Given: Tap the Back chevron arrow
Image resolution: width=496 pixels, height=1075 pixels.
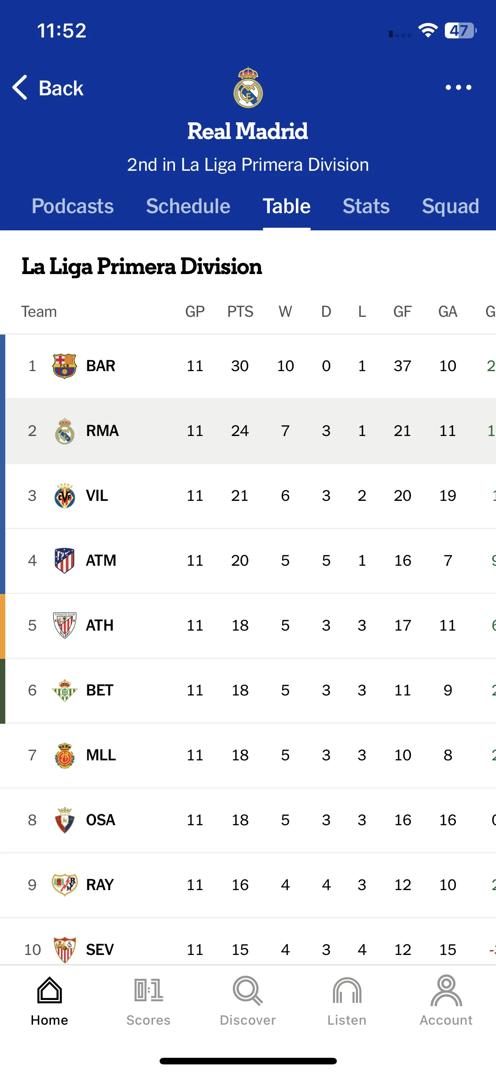Looking at the screenshot, I should pos(20,87).
